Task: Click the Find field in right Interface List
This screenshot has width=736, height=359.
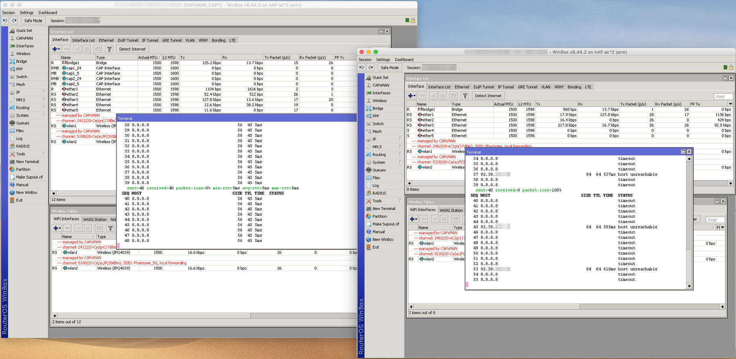Action: [723, 97]
